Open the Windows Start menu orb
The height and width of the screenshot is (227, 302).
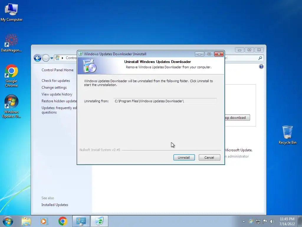[8, 221]
